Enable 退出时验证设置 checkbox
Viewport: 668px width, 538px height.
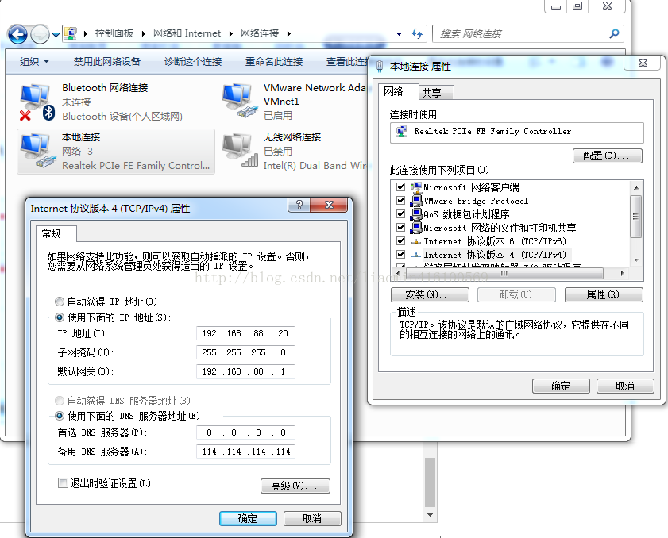click(63, 483)
